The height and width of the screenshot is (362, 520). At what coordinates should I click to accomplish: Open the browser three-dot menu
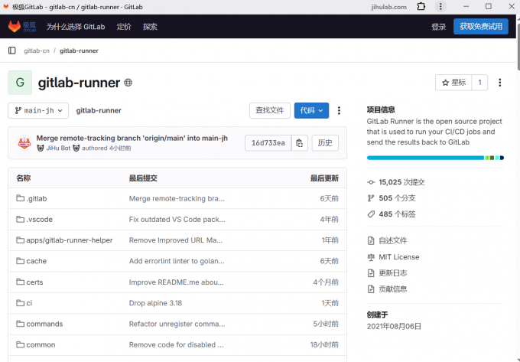tap(440, 7)
